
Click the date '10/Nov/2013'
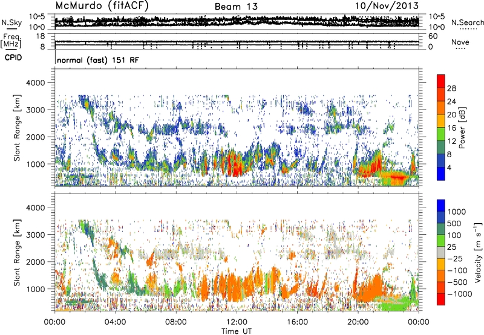point(387,6)
